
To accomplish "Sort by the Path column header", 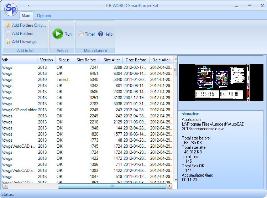I will click(20, 60).
